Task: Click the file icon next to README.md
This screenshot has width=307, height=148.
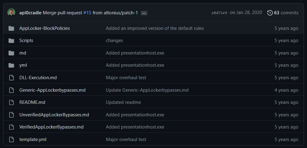Action: pyautogui.click(x=11, y=102)
